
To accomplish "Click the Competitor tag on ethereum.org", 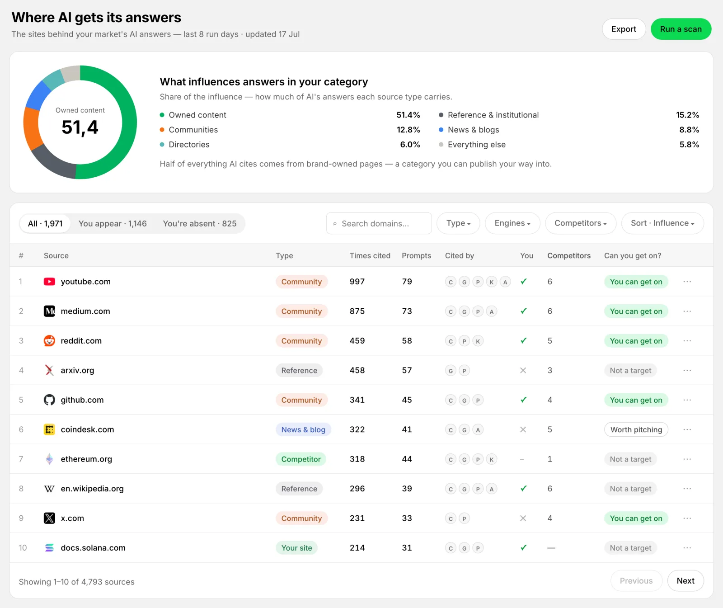I will coord(301,459).
